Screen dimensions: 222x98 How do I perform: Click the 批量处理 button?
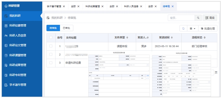(x=208, y=29)
